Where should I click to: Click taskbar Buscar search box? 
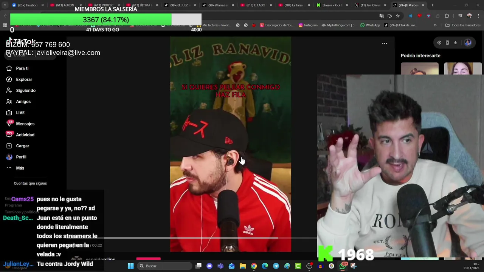[164, 266]
